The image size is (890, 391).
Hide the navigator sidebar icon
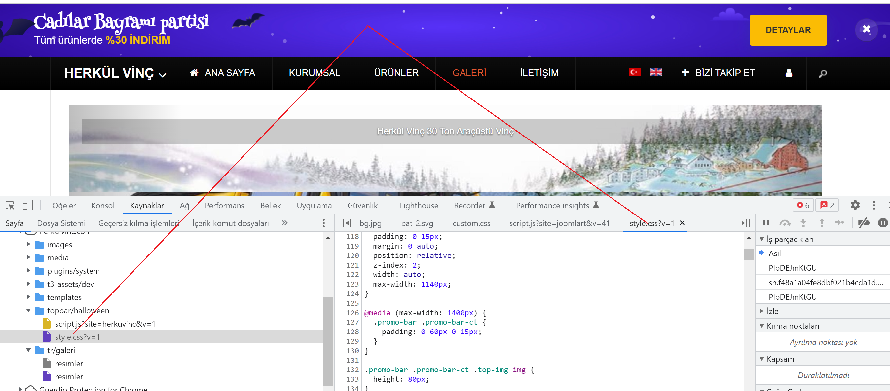345,223
